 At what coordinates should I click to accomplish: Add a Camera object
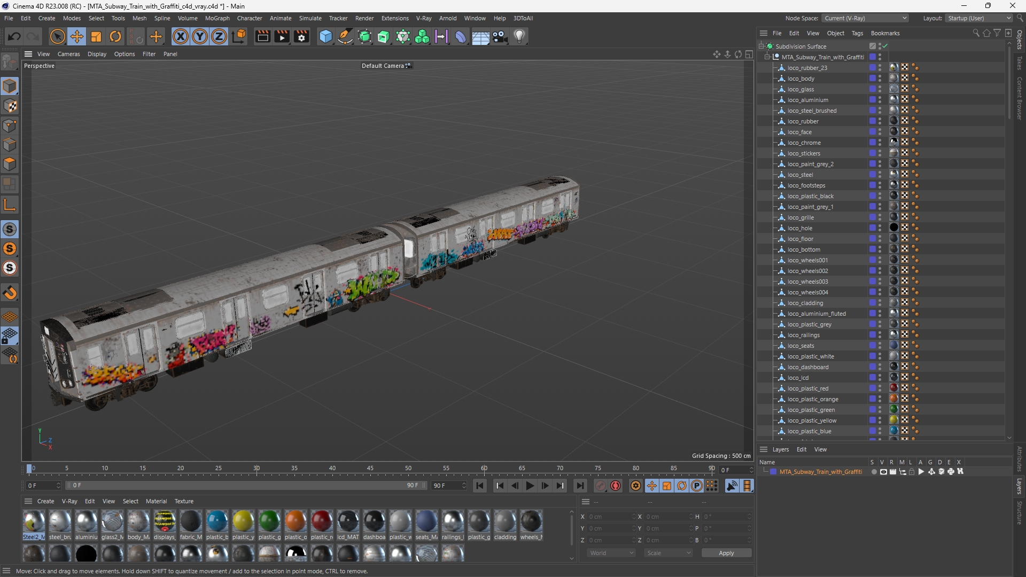500,37
